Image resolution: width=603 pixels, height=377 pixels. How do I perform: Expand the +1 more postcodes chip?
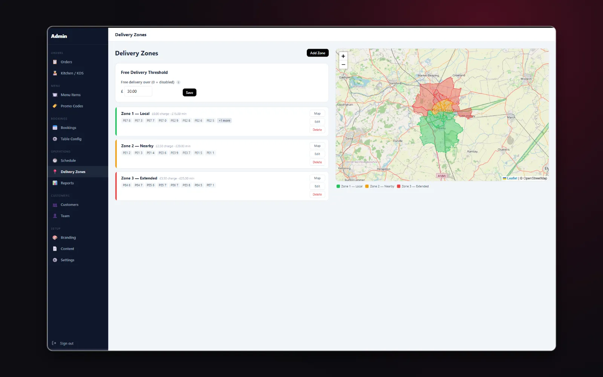click(x=225, y=121)
